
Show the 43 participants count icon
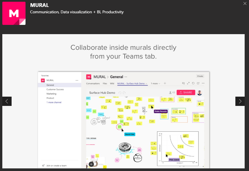[172, 93]
